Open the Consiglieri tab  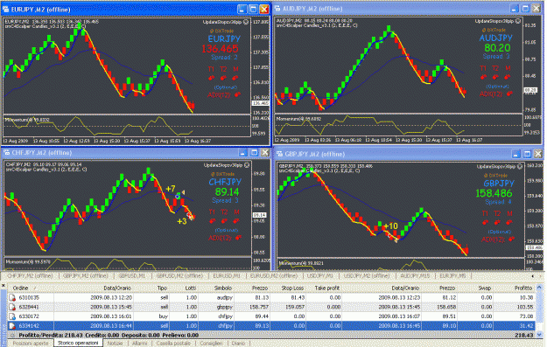211,344
